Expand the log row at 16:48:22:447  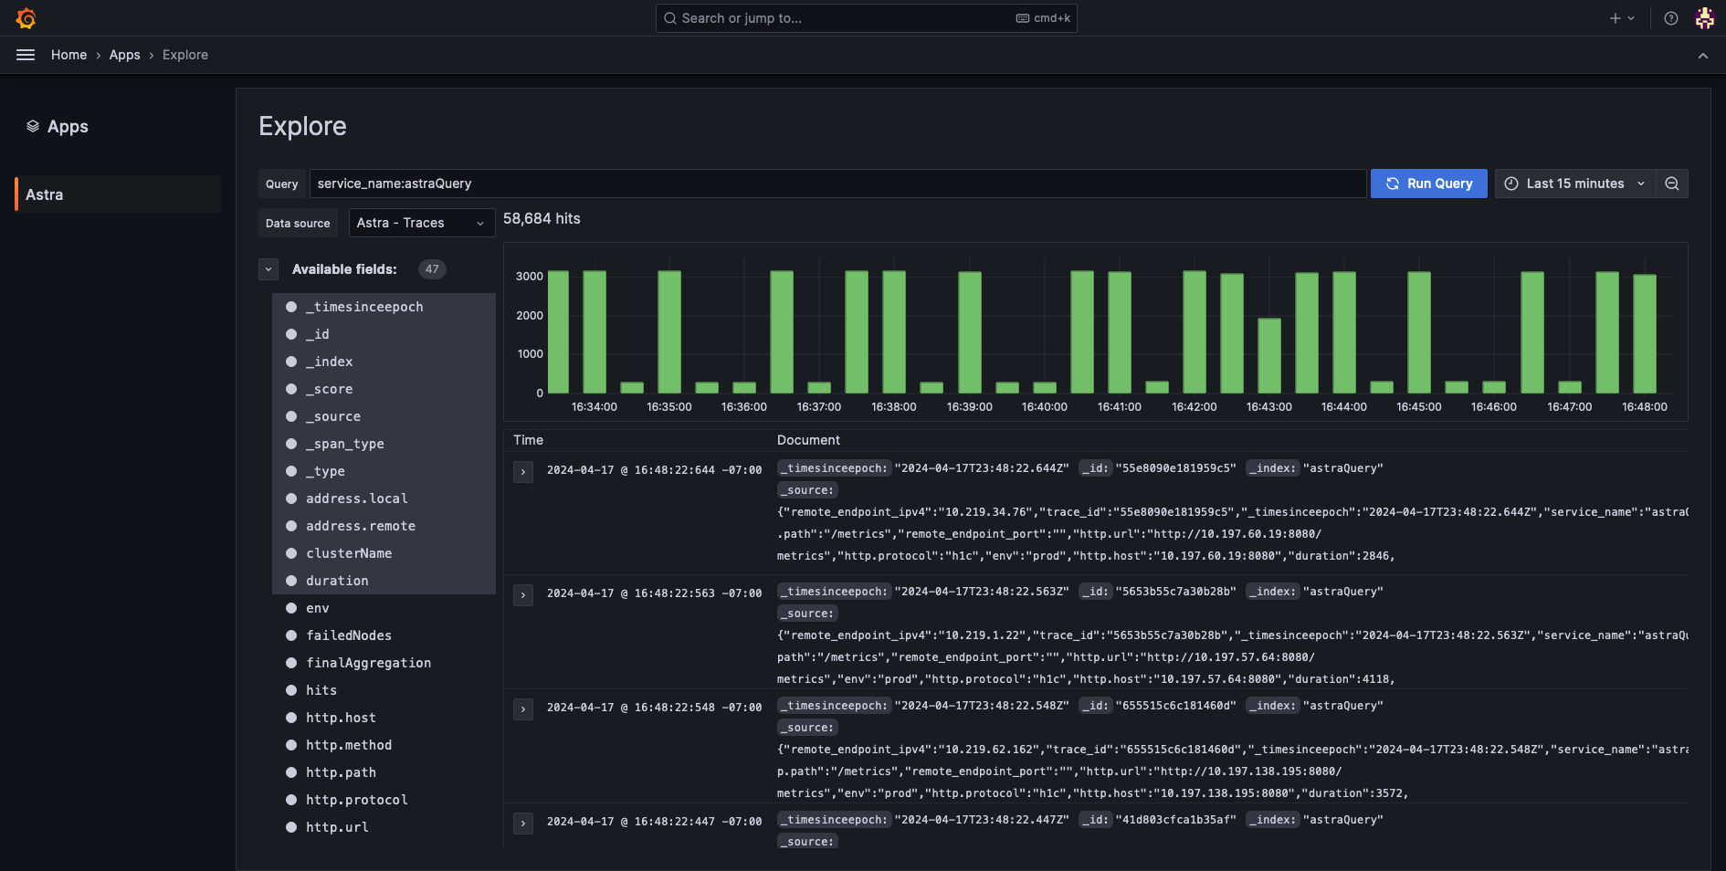click(x=523, y=824)
